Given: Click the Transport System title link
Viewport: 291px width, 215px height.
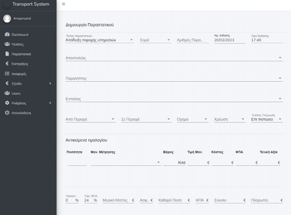Looking at the screenshot, I should pyautogui.click(x=31, y=4).
